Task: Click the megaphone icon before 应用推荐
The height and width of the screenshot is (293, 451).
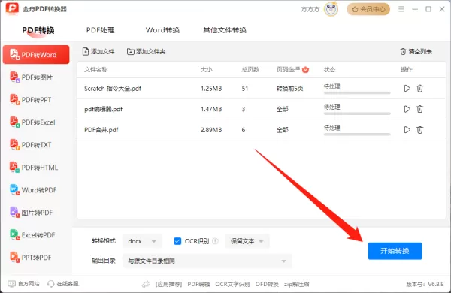Action: point(146,285)
